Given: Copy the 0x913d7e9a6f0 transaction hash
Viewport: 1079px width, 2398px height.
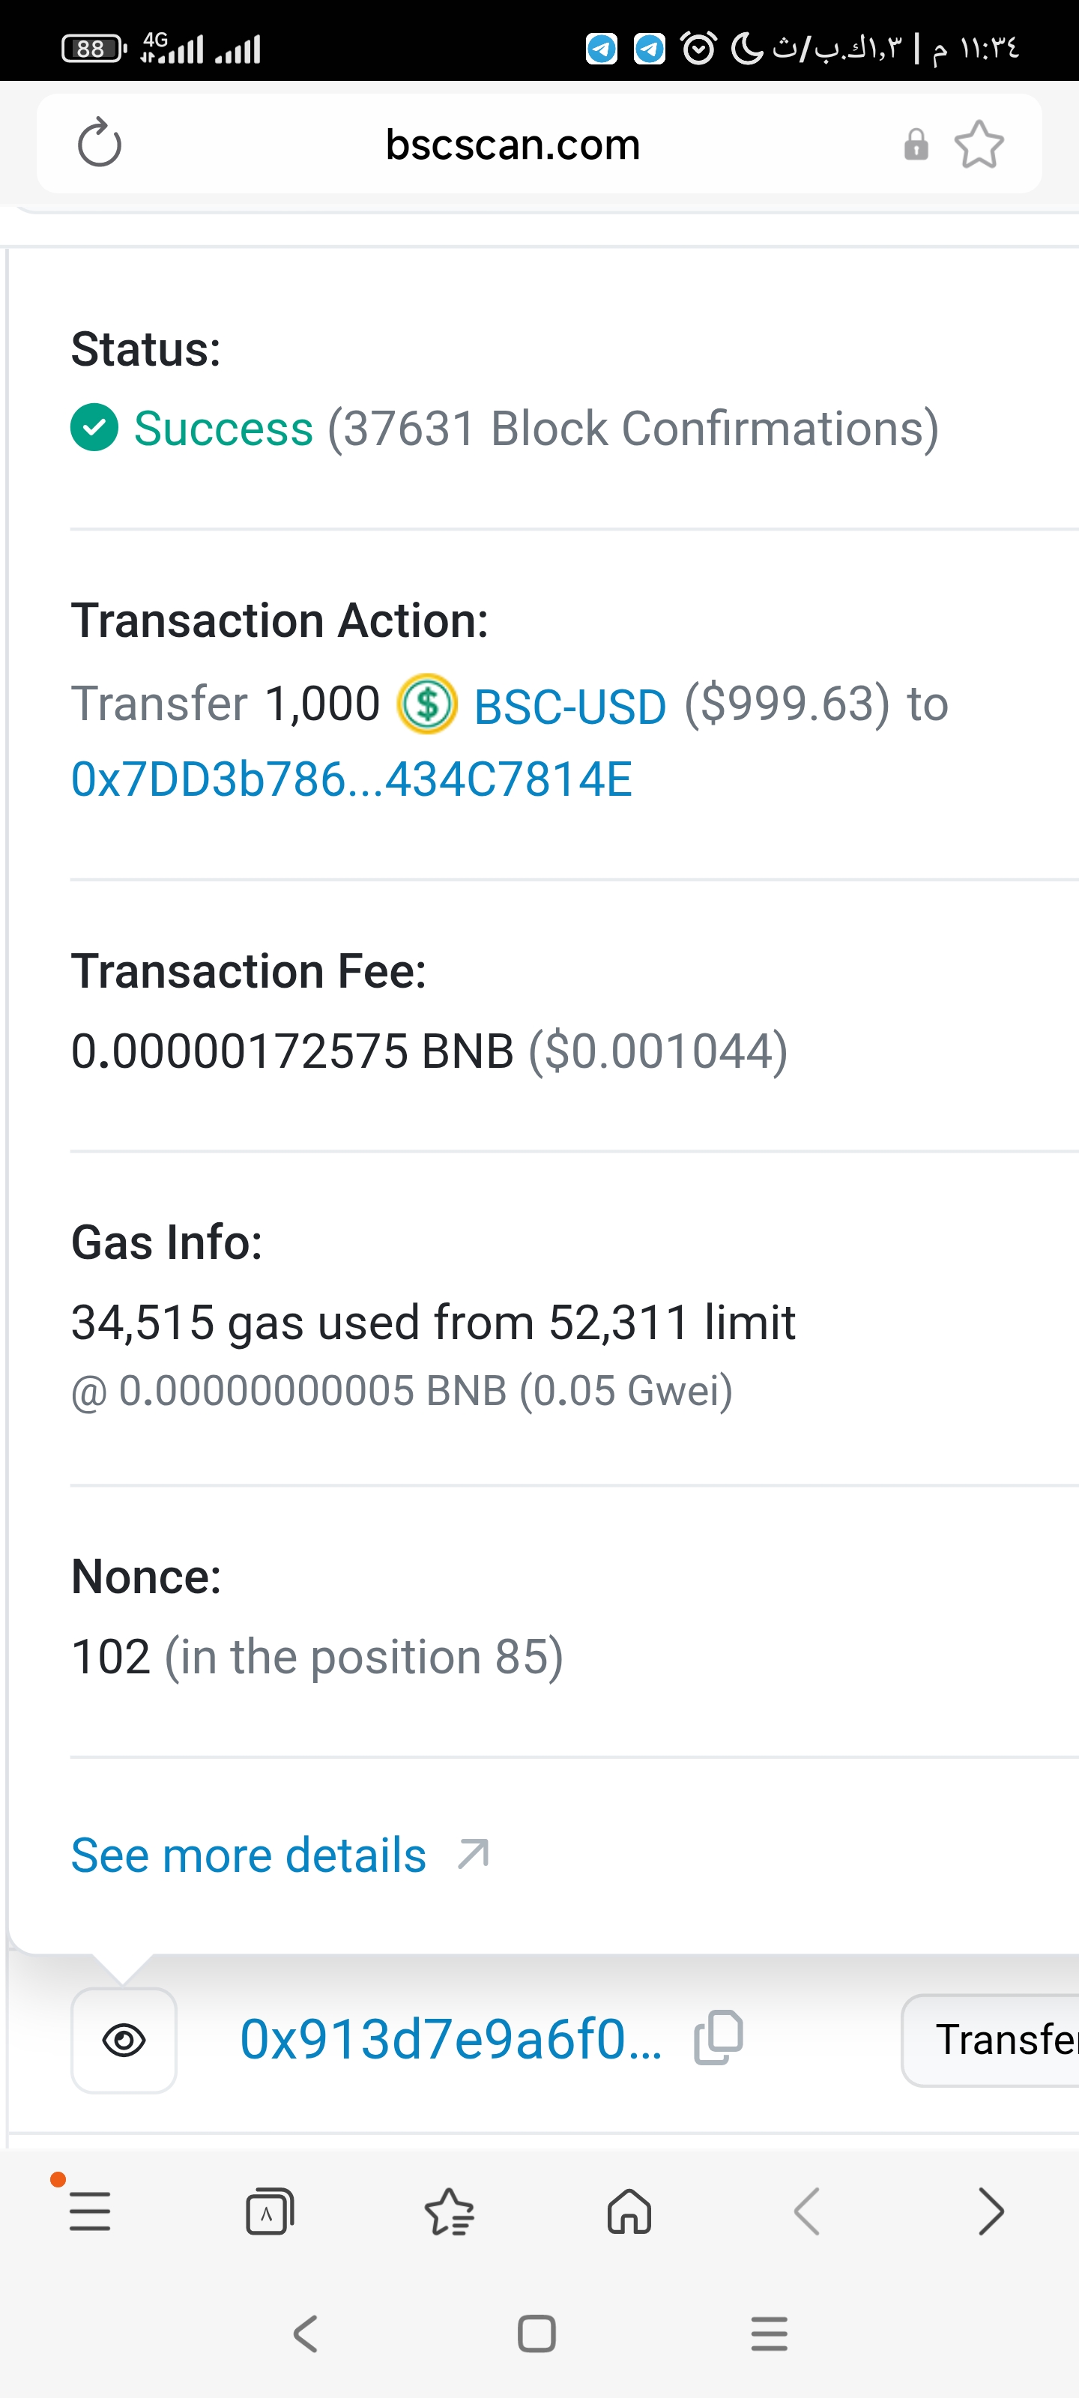Looking at the screenshot, I should click(x=719, y=2038).
